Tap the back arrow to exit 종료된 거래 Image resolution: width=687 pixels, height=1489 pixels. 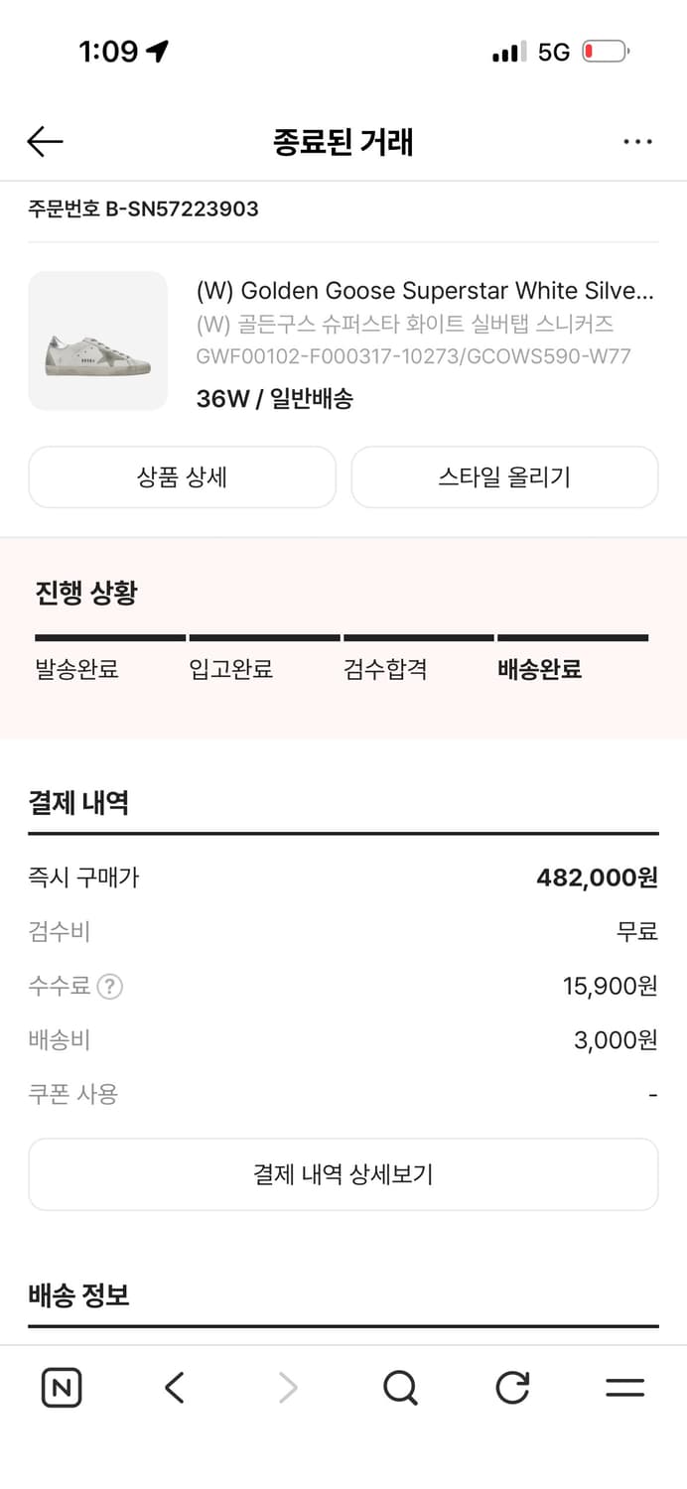44,142
